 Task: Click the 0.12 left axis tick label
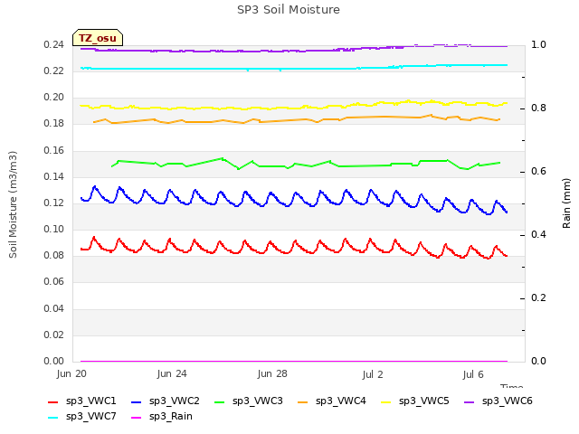tap(54, 203)
